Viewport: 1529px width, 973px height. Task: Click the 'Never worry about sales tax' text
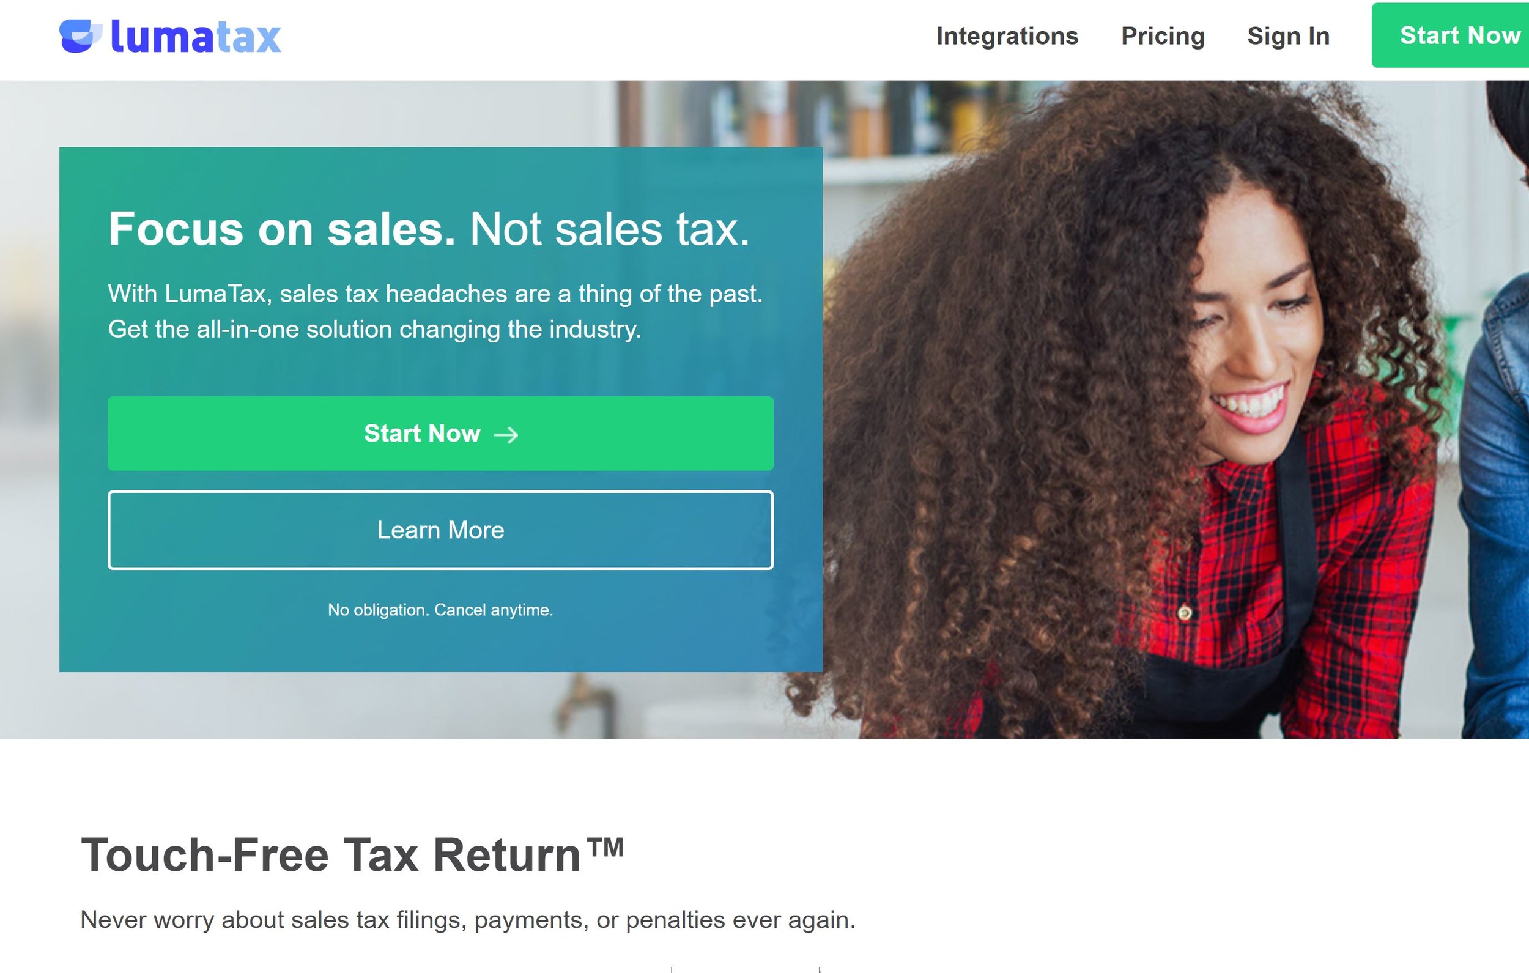pos(468,920)
